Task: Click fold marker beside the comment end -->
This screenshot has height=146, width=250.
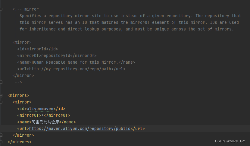Action: [2, 82]
